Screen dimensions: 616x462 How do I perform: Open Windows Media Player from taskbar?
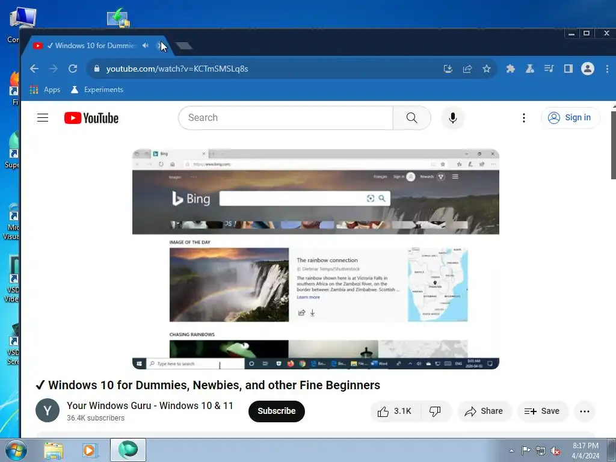click(90, 451)
